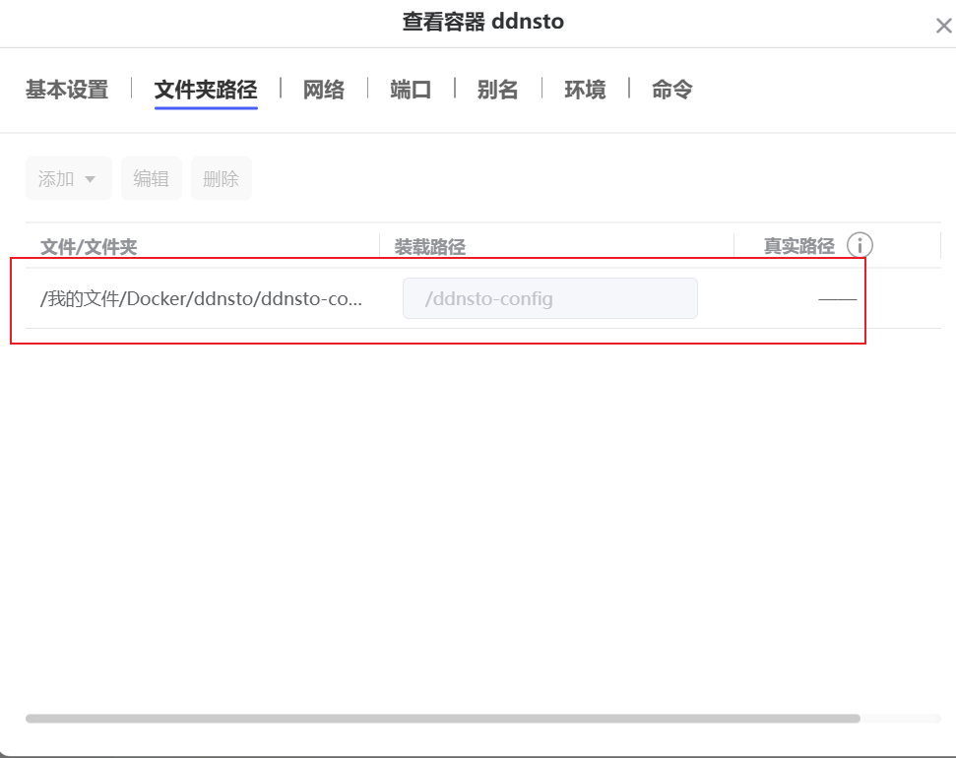
Task: Expand the 添加 dropdown button
Action: [x=68, y=178]
